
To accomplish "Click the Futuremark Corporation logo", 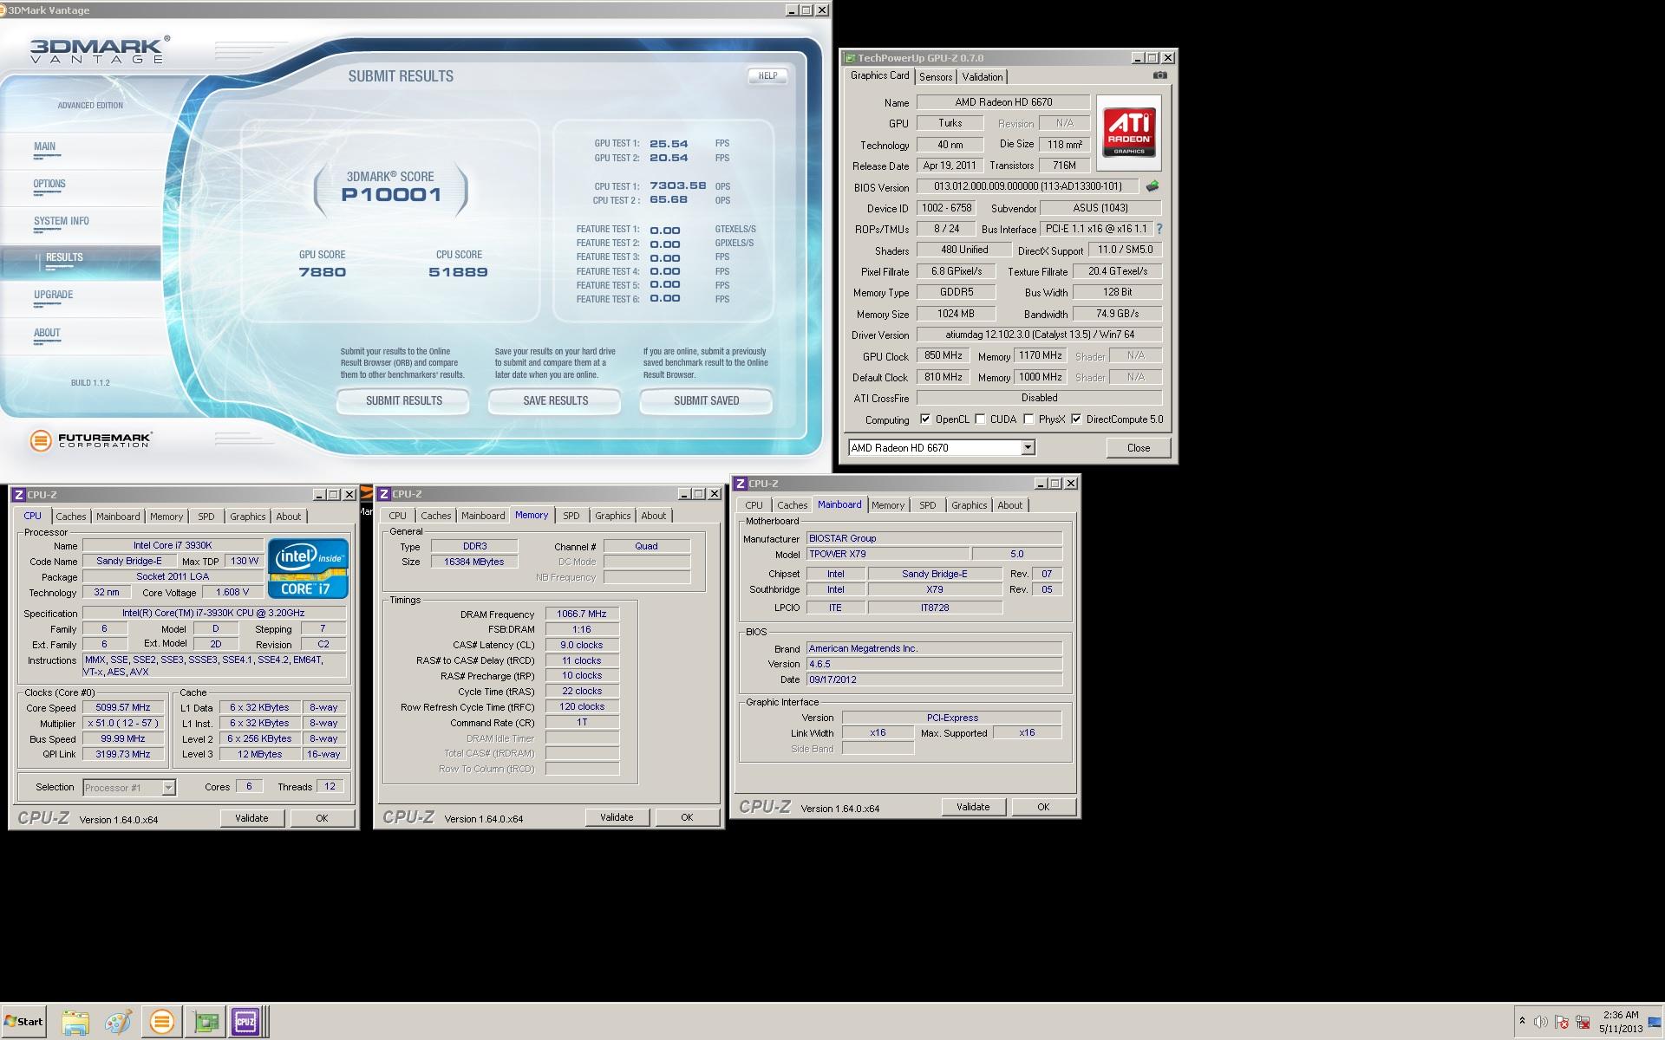I will point(90,440).
